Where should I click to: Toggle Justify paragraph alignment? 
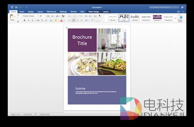82,20
